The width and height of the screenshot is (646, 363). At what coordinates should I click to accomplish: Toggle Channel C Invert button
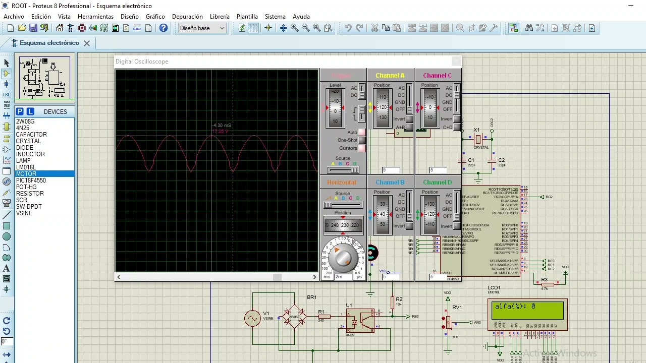457,119
